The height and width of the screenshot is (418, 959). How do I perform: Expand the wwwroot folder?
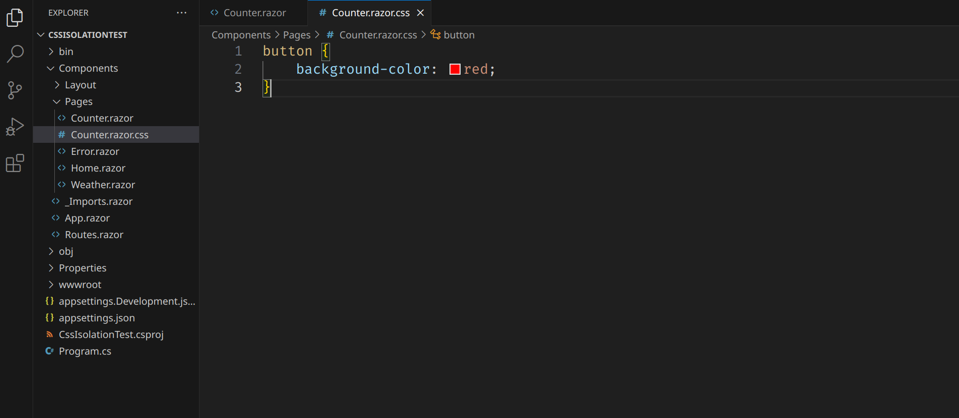click(x=116, y=285)
